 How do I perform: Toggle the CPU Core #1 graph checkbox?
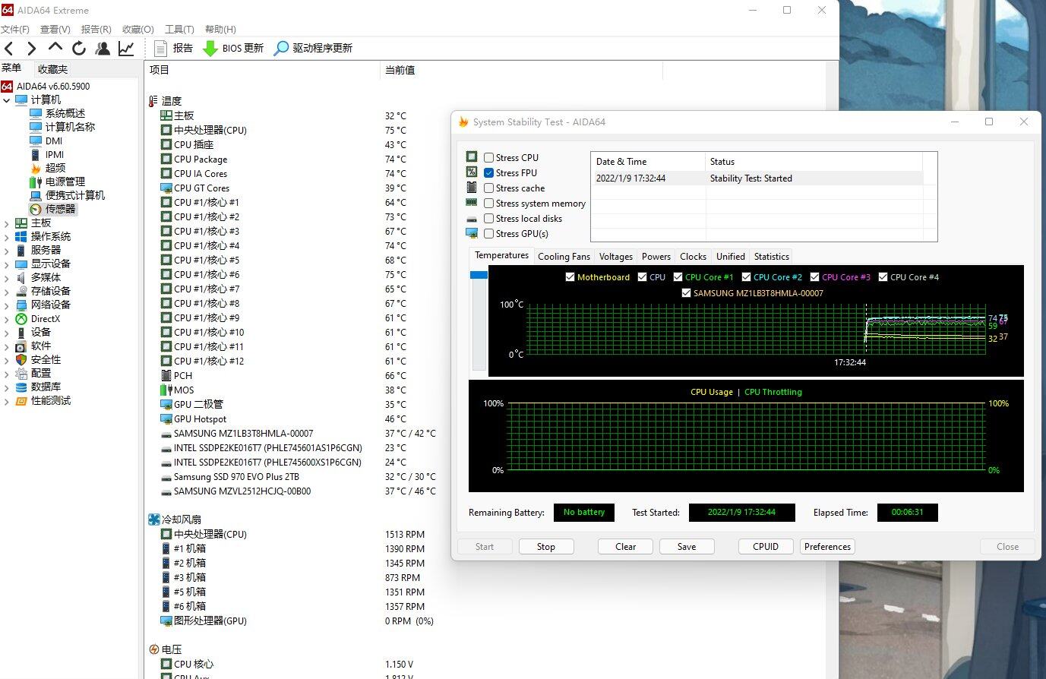(x=678, y=277)
